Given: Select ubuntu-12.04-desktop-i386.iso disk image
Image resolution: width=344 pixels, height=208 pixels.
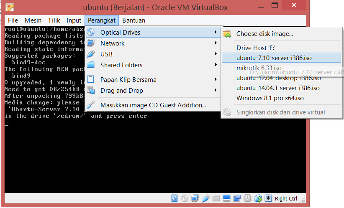Looking at the screenshot, I should (282, 78).
